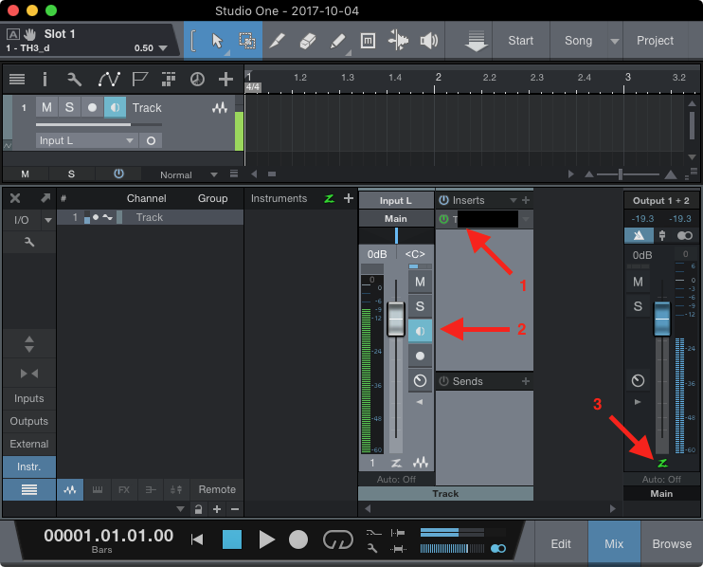Show automation curve icon

pos(109,80)
